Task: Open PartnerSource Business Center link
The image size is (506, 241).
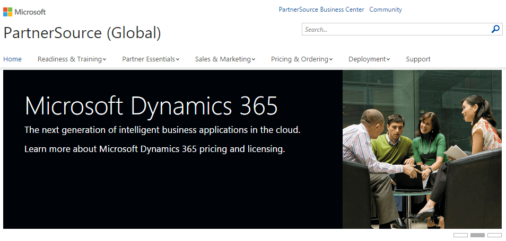Action: pyautogui.click(x=321, y=10)
